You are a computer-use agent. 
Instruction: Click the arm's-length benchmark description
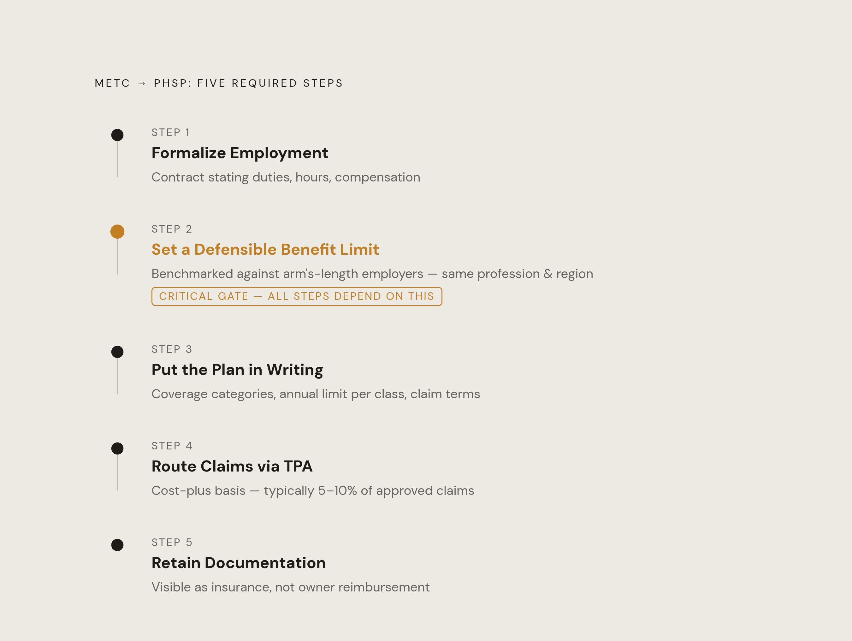click(372, 274)
